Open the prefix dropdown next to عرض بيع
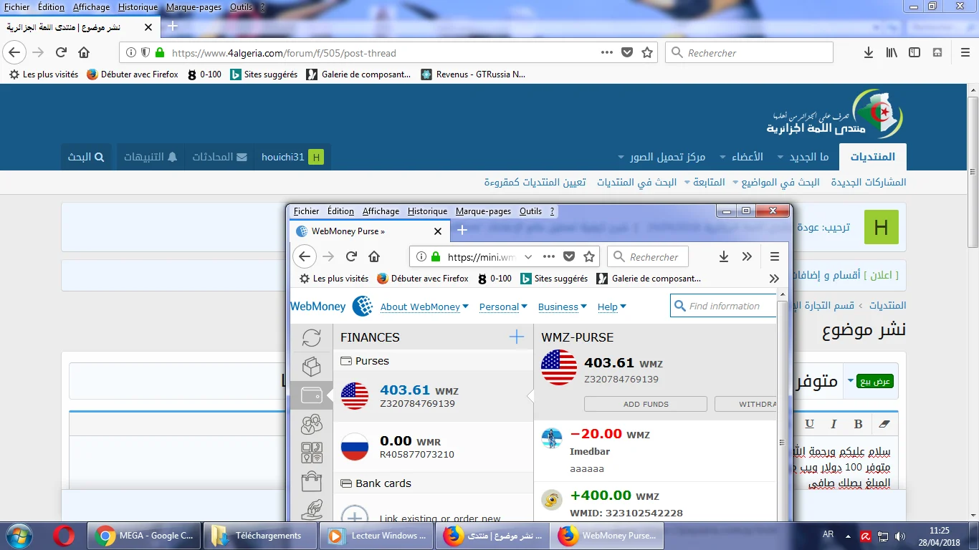The width and height of the screenshot is (979, 550). point(850,381)
